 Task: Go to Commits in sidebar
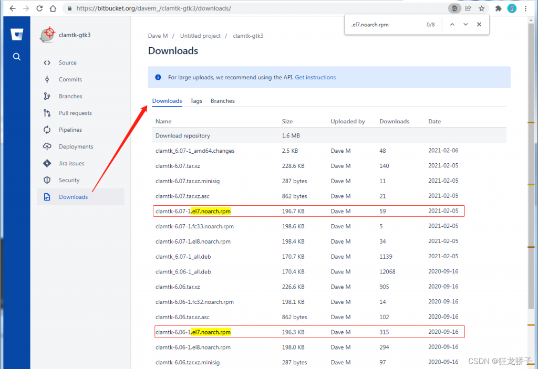[x=70, y=80]
